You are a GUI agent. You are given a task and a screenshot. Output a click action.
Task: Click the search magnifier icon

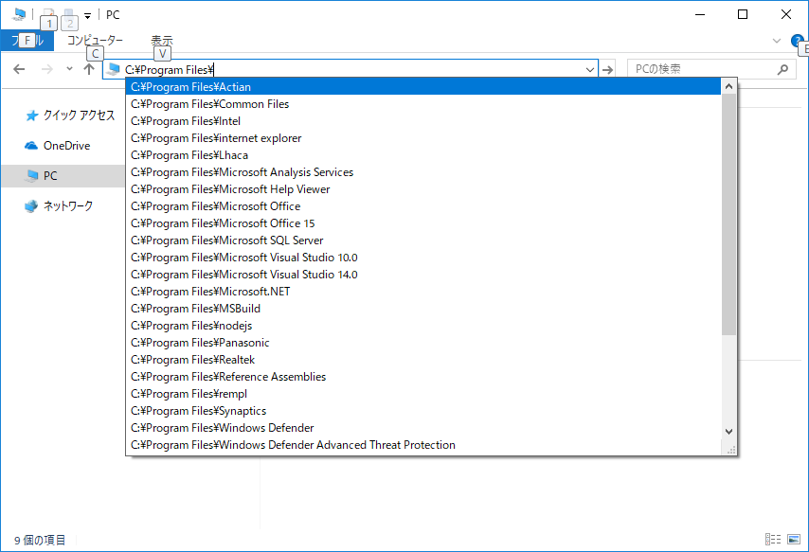click(x=782, y=69)
